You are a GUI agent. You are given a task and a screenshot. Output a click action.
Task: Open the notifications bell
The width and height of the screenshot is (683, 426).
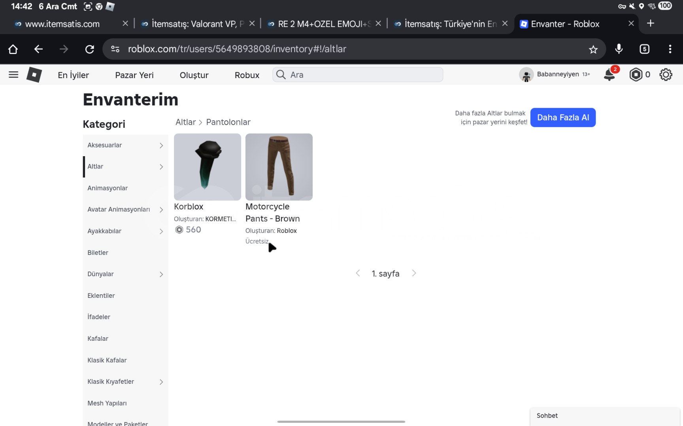click(x=609, y=75)
